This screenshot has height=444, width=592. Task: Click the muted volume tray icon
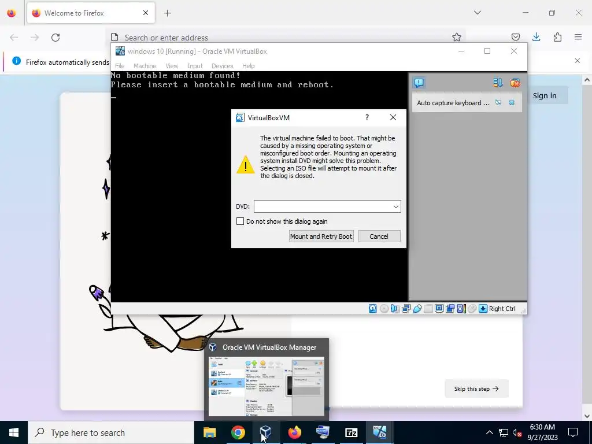[517, 432]
